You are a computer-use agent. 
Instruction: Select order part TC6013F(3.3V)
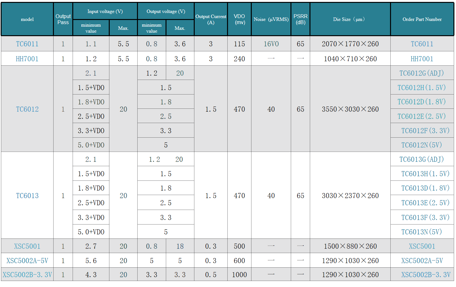[x=426, y=218]
